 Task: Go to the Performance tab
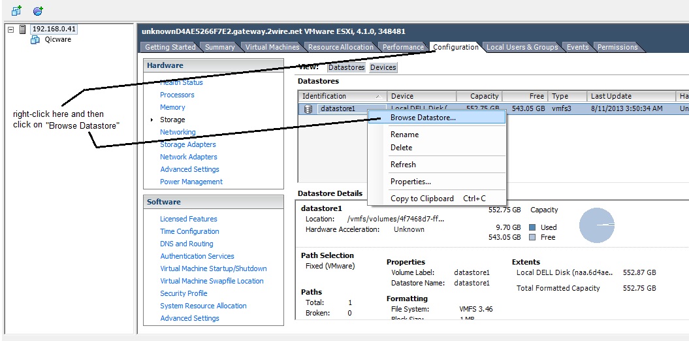coord(403,47)
